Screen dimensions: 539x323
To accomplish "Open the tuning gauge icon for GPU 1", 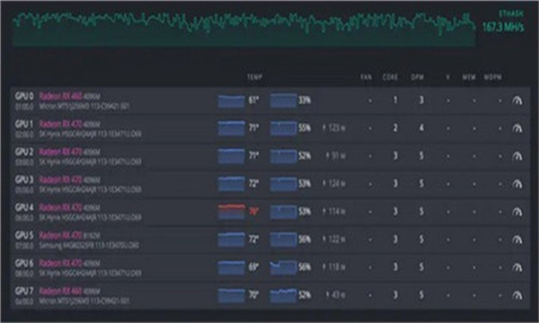I will (517, 128).
